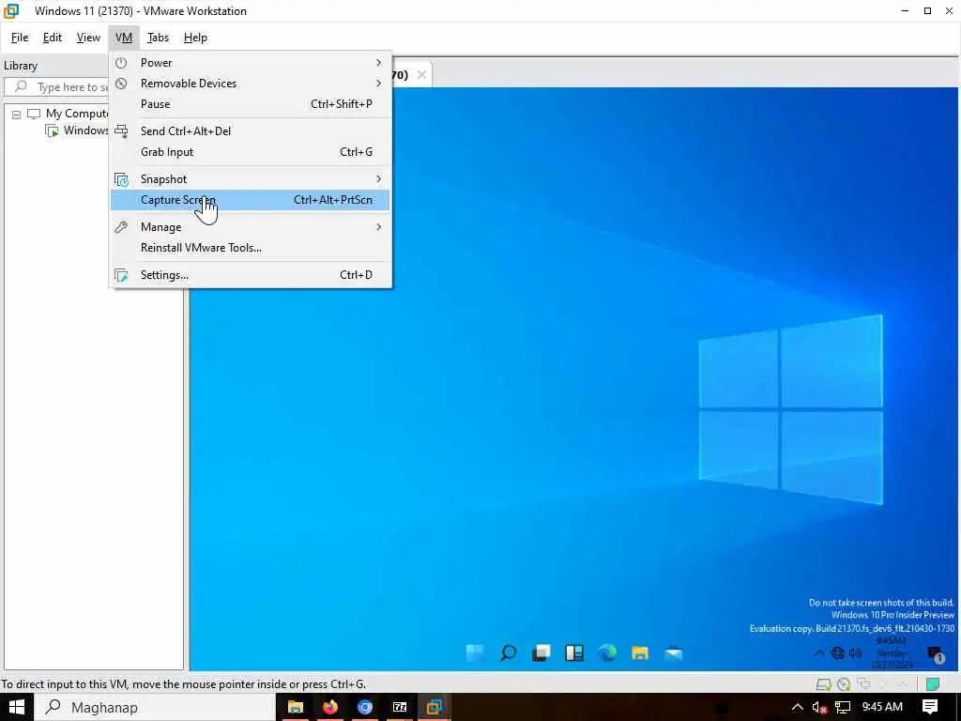Viewport: 961px width, 721px height.
Task: Click the guest network globe icon
Action: pyautogui.click(x=837, y=653)
